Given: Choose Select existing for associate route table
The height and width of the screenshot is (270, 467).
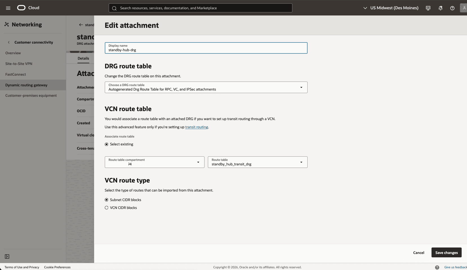Looking at the screenshot, I should click(106, 144).
